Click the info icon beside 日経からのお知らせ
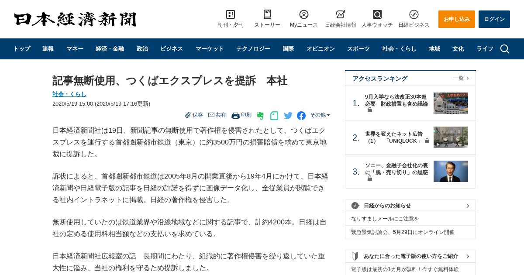Screen dimensions: 524x275 click(355, 206)
